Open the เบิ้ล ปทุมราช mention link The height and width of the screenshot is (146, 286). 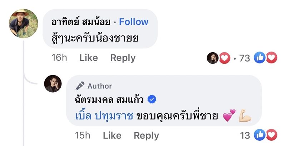[x=103, y=116]
